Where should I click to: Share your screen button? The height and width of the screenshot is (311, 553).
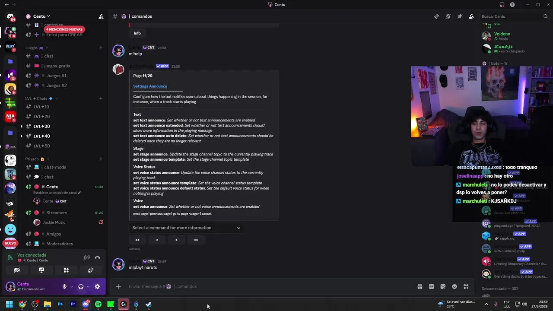[41, 270]
